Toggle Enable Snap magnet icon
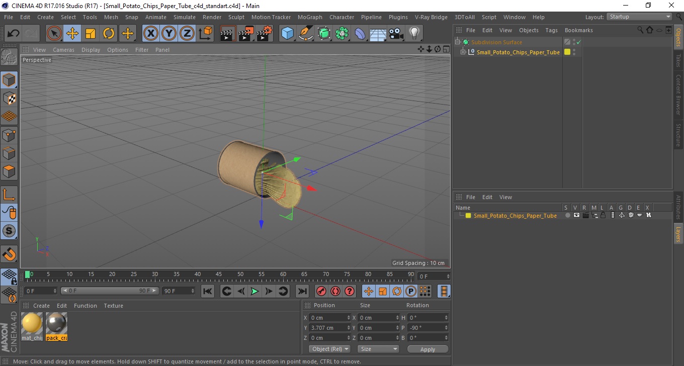Screen dimensions: 684x366 pyautogui.click(x=9, y=254)
